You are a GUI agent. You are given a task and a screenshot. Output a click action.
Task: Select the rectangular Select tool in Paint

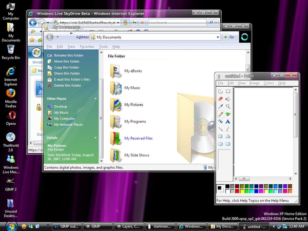(228, 91)
